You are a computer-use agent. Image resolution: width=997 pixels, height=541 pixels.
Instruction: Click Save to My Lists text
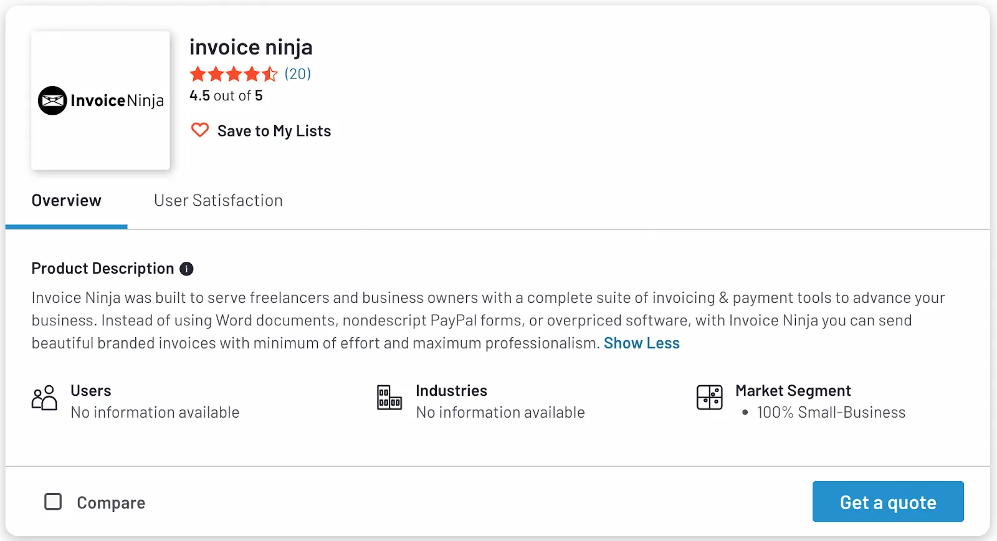[274, 130]
